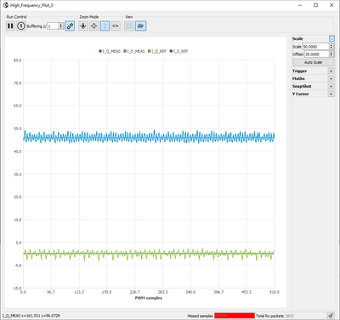340x320 pixels.
Task: Select the diamond box-zoom mode icon
Action: tap(93, 26)
